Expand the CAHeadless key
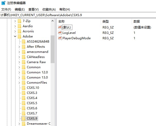This screenshot has height=126, width=156. click(19, 57)
